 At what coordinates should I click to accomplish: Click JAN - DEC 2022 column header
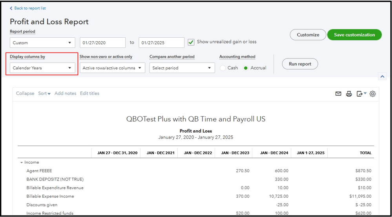point(198,153)
